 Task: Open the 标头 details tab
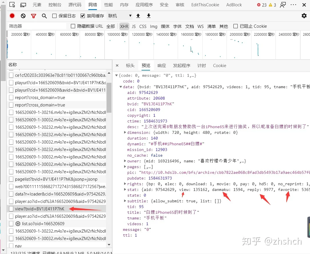(x=130, y=66)
